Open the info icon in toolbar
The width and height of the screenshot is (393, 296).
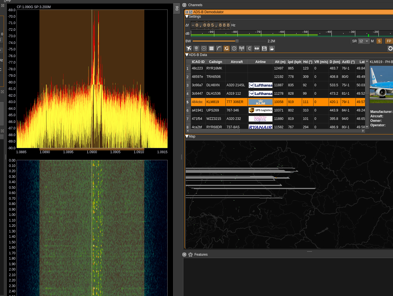[234, 48]
